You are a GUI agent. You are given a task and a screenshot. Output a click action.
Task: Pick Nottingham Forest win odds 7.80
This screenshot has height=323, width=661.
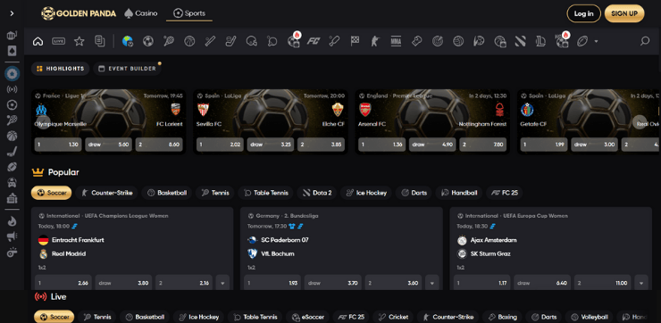point(482,145)
